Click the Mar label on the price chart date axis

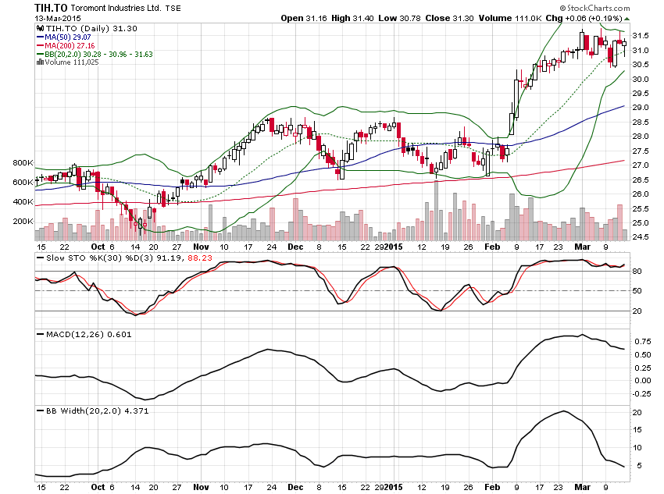pos(582,247)
